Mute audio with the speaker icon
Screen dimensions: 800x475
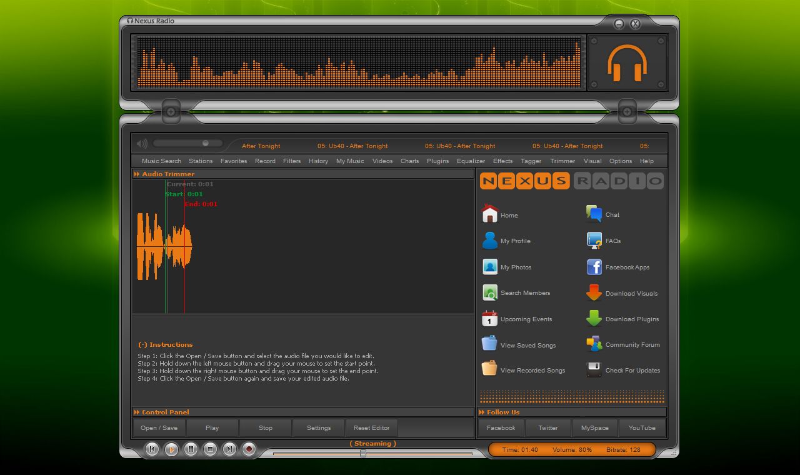[x=142, y=144]
